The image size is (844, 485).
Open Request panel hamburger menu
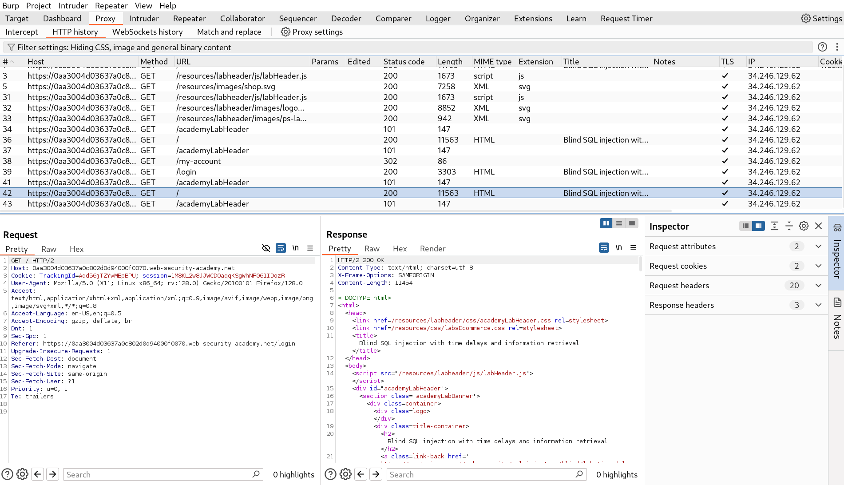click(310, 248)
